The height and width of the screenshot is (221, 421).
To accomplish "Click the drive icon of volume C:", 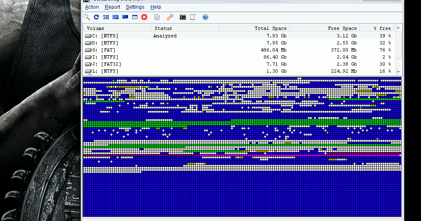I will 88,36.
